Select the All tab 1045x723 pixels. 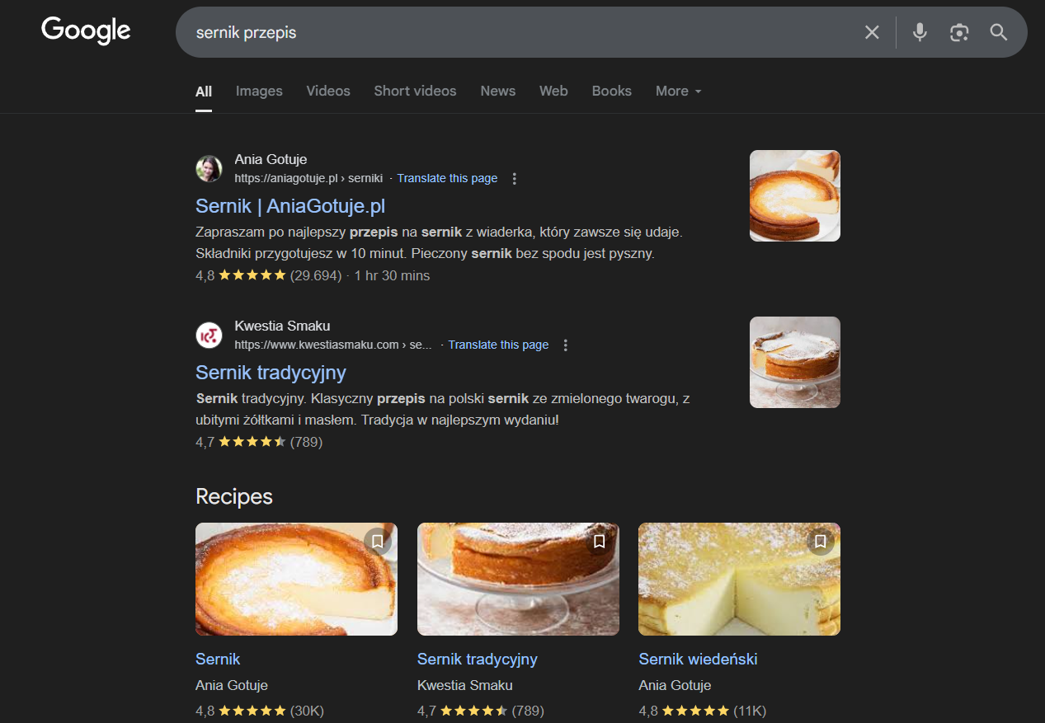click(x=204, y=92)
